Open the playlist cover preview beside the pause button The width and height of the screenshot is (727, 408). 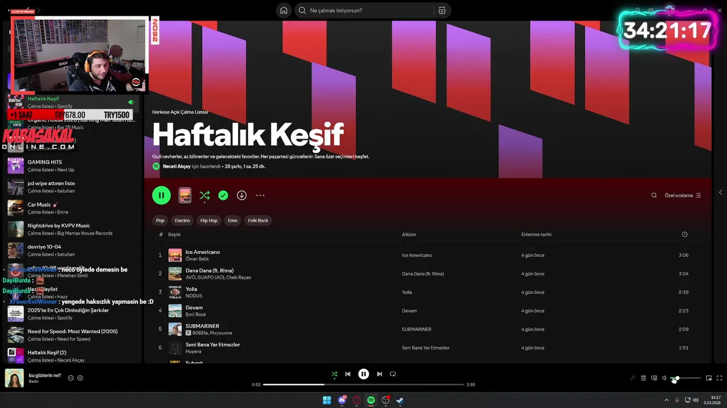point(185,195)
